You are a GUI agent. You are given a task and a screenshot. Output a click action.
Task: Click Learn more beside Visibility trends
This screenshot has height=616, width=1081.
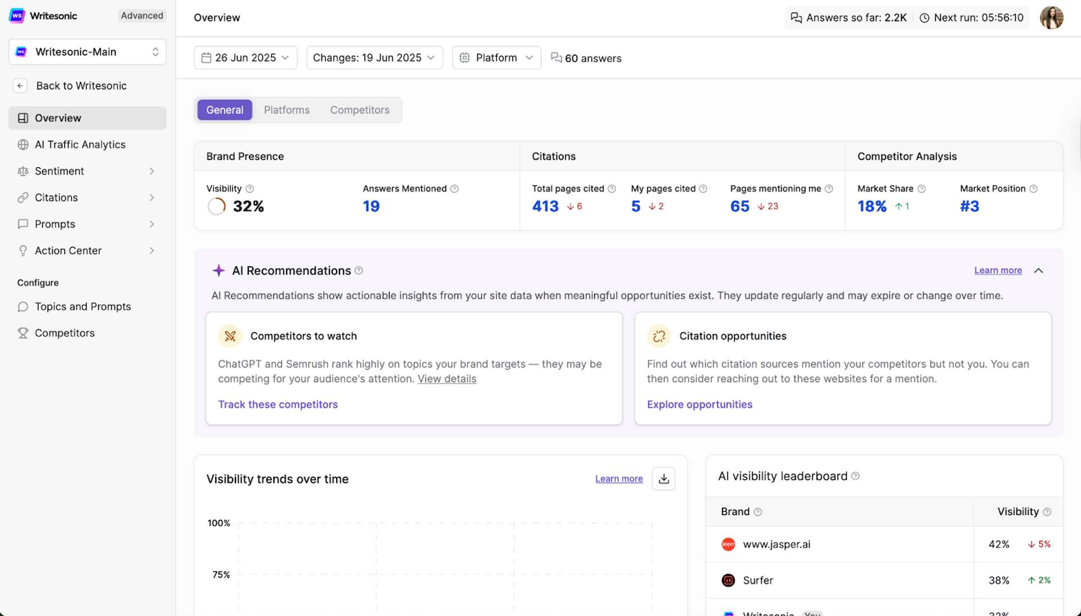tap(619, 479)
